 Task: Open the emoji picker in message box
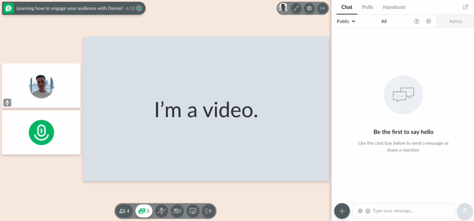[x=368, y=211]
